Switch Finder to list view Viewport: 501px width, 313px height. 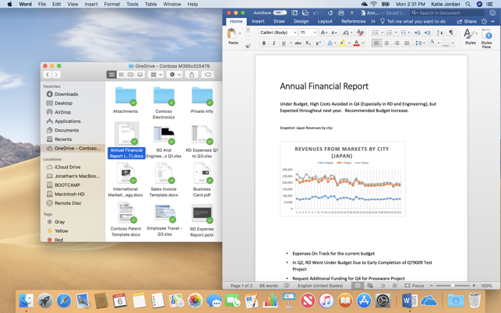(x=121, y=75)
